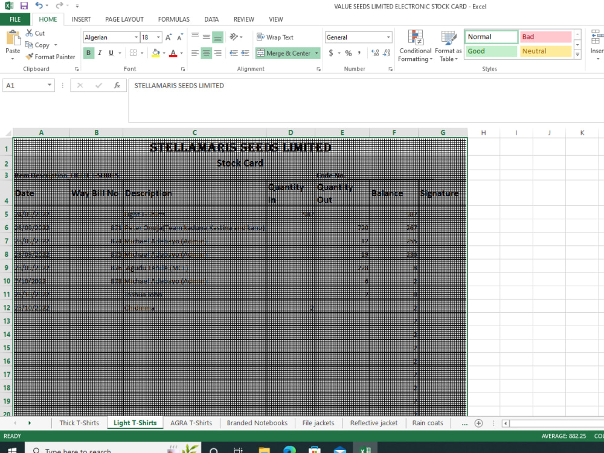
Task: Decrease font size with the small A
Action: (x=179, y=37)
